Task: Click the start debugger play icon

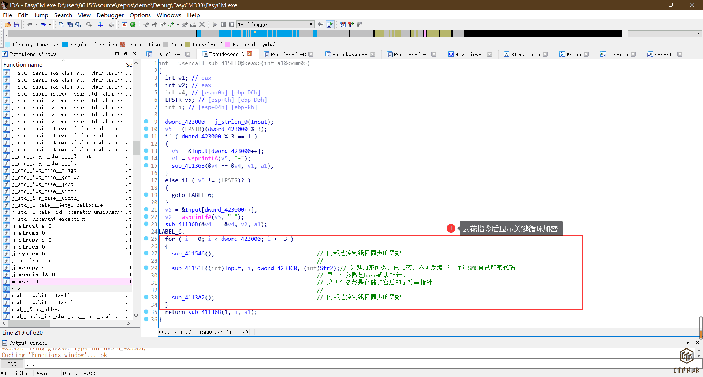Action: (215, 25)
